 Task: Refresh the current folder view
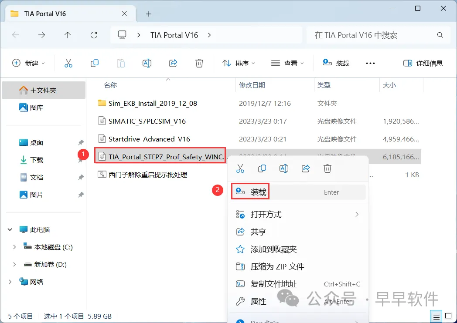[x=94, y=35]
